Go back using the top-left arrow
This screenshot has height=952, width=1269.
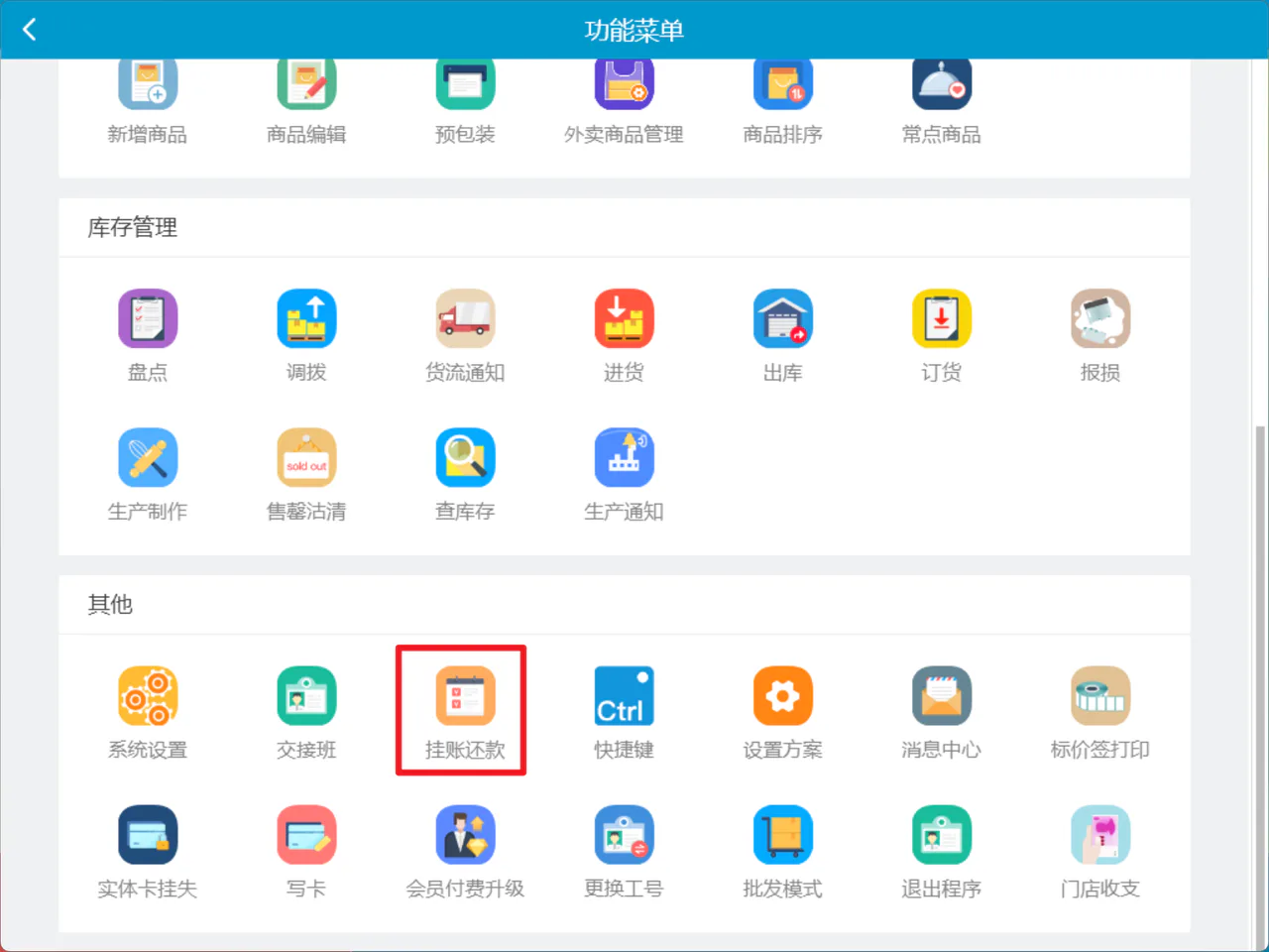coord(30,30)
